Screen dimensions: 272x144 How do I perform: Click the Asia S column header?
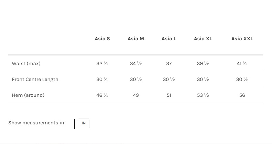click(x=102, y=39)
